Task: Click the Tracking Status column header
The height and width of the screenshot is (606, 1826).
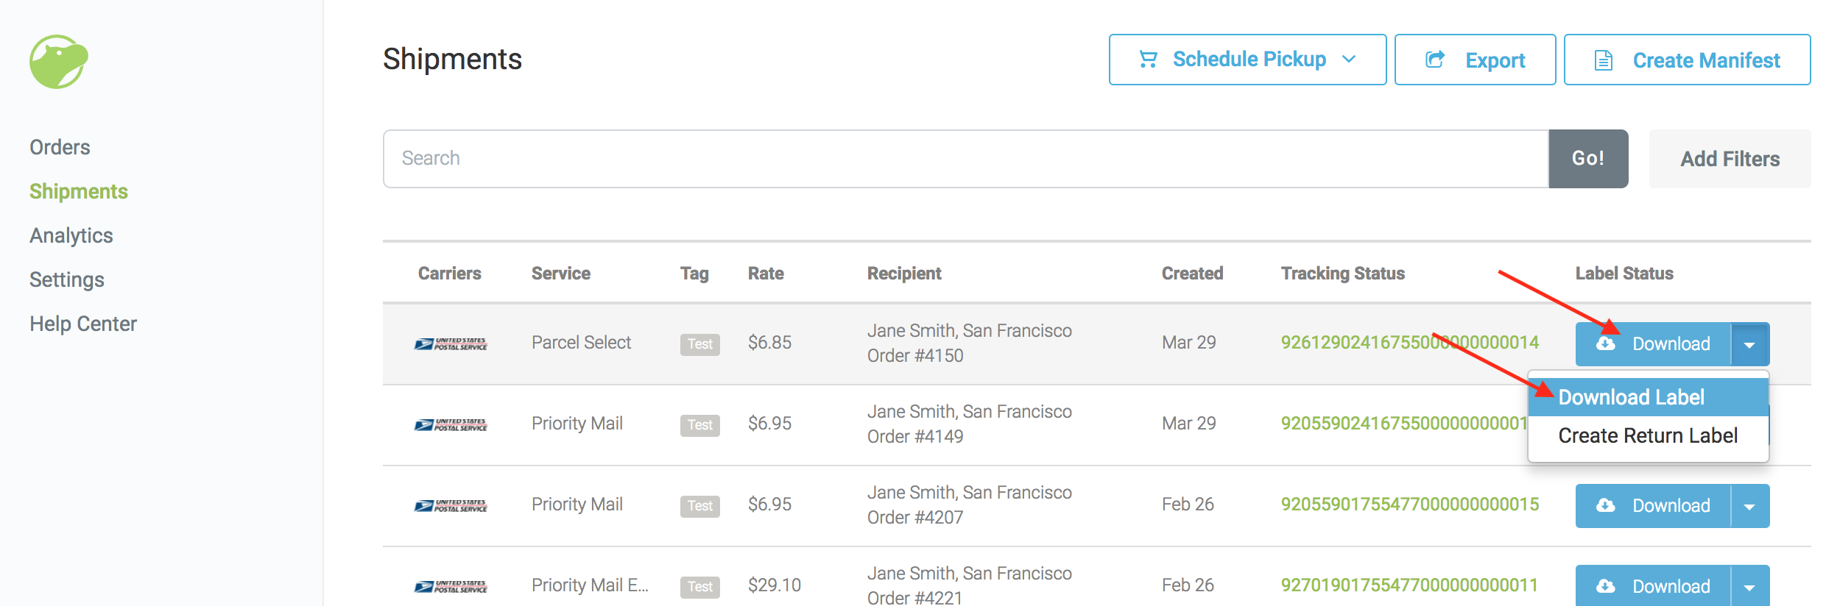Action: 1343,274
